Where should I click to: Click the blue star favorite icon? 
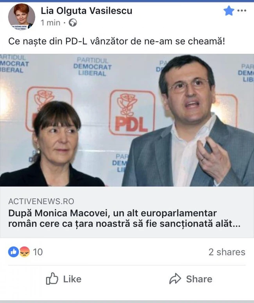(229, 11)
